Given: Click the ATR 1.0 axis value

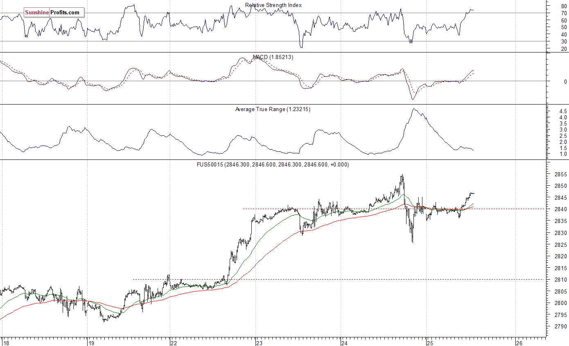Looking at the screenshot, I should coord(563,154).
